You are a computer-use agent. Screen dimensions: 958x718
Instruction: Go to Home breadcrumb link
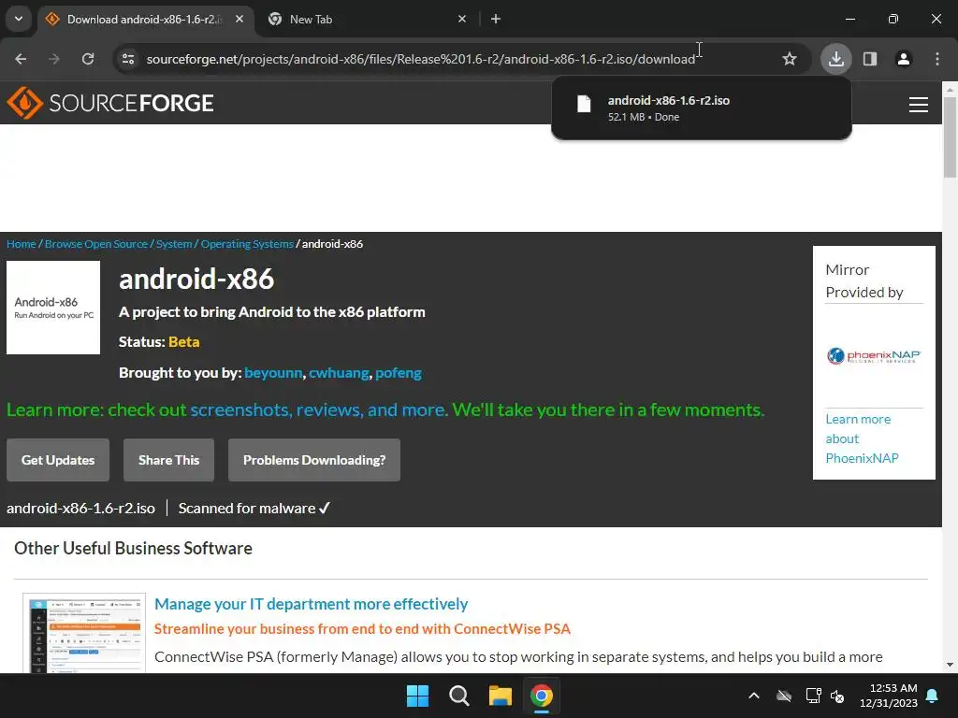[x=22, y=244]
